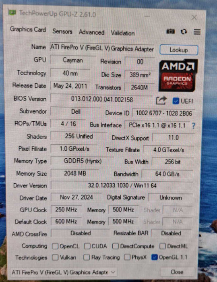Image resolution: width=217 pixels, height=282 pixels.
Task: Click the Driver Version value field
Action: point(122,186)
